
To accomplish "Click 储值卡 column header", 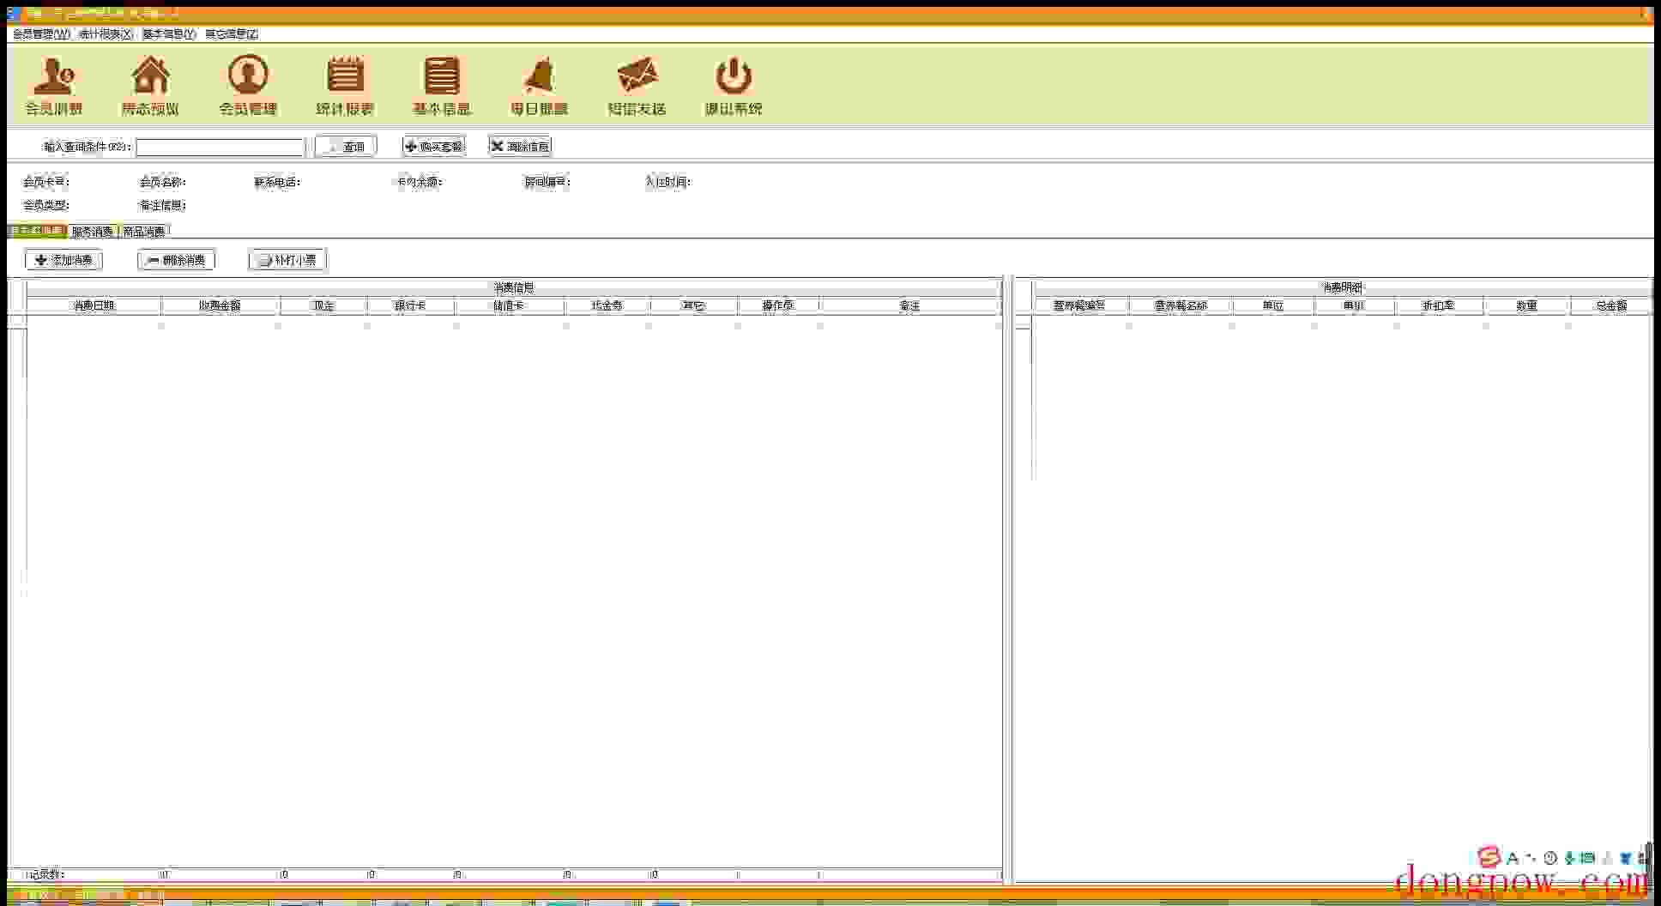I will pyautogui.click(x=510, y=305).
